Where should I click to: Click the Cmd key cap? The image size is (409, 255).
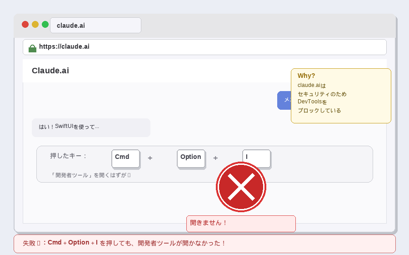tap(125, 158)
